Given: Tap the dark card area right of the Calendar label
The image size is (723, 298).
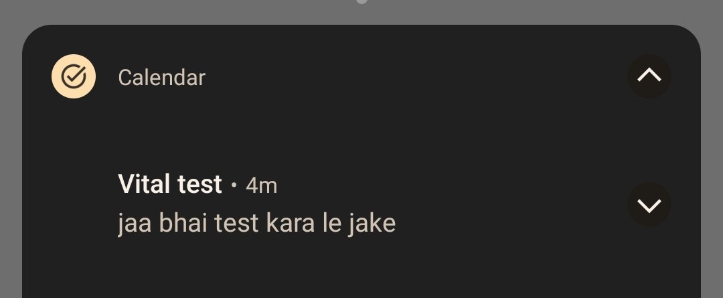Looking at the screenshot, I should (415, 78).
